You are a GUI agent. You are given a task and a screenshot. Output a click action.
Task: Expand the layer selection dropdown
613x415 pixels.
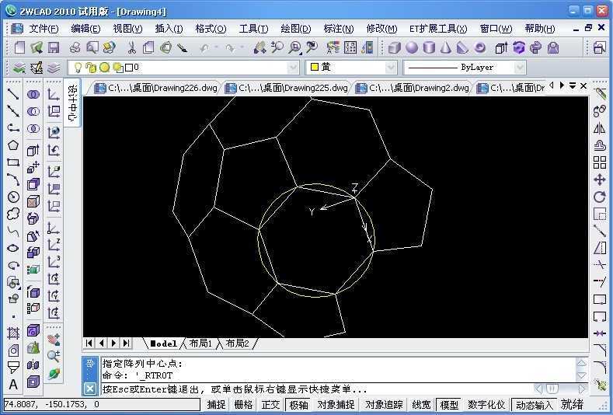pos(293,68)
